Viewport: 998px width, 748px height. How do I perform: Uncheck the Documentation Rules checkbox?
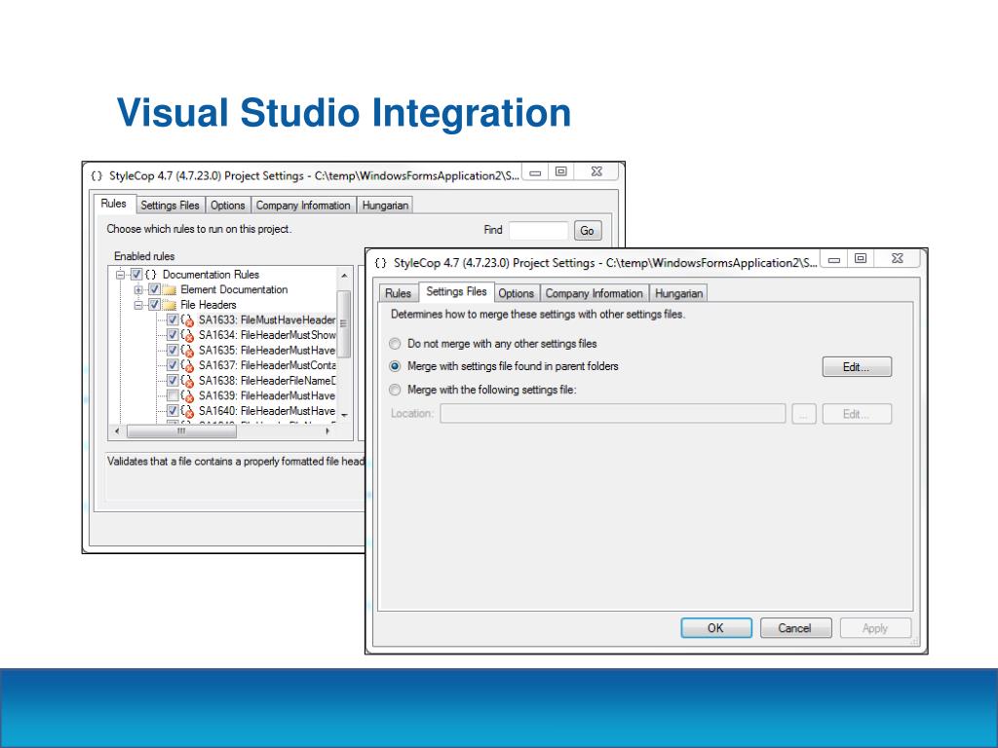click(136, 275)
